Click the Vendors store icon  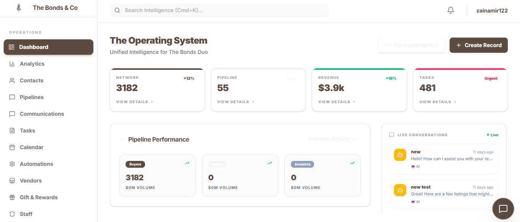[12, 181]
